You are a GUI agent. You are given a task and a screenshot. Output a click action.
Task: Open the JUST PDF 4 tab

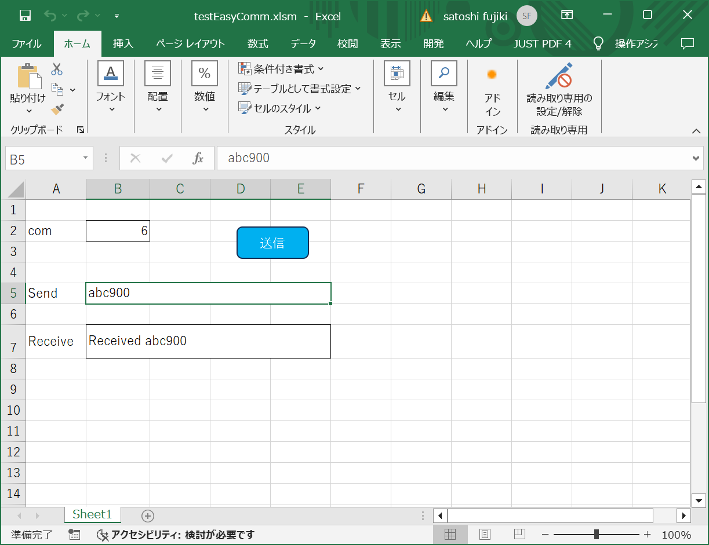tap(542, 44)
